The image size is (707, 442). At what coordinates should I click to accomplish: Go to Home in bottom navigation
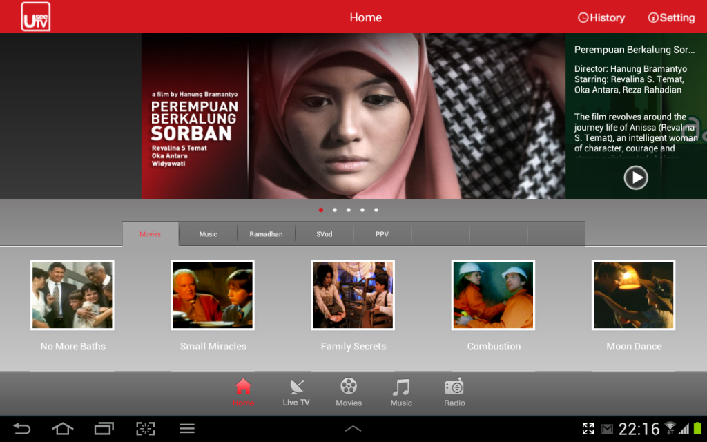[x=244, y=392]
